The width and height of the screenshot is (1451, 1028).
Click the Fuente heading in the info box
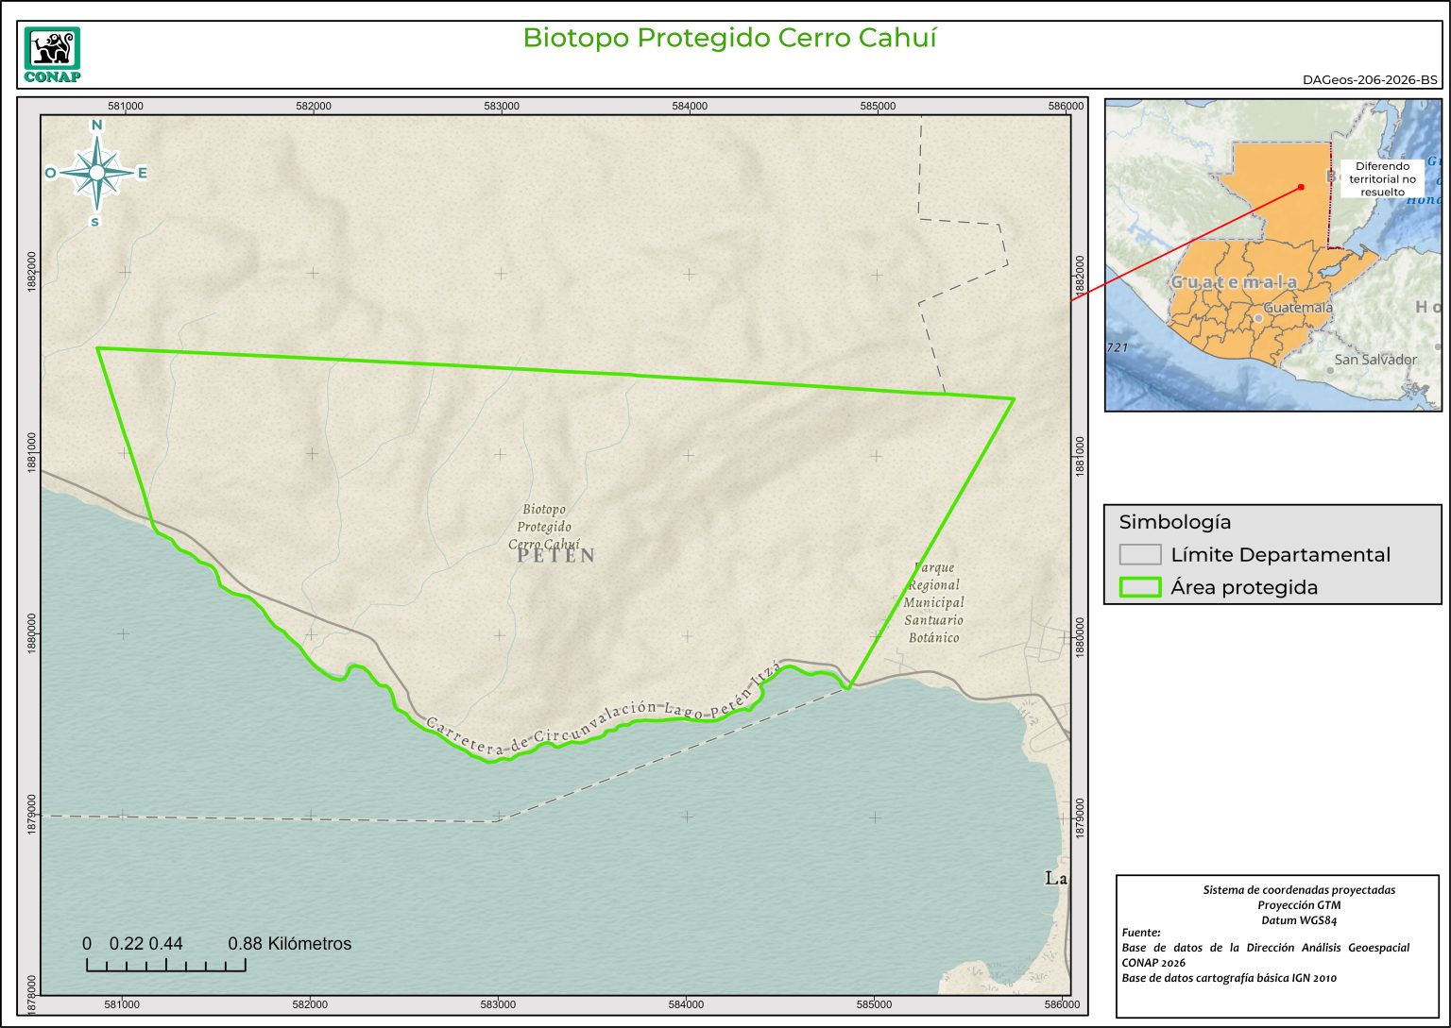coord(1141,933)
